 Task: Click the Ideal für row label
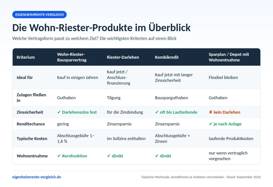tap(25, 77)
